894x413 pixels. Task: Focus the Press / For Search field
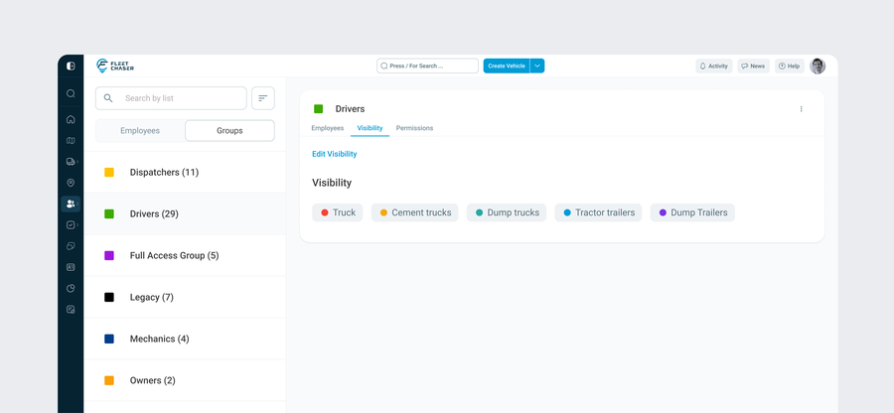point(427,67)
